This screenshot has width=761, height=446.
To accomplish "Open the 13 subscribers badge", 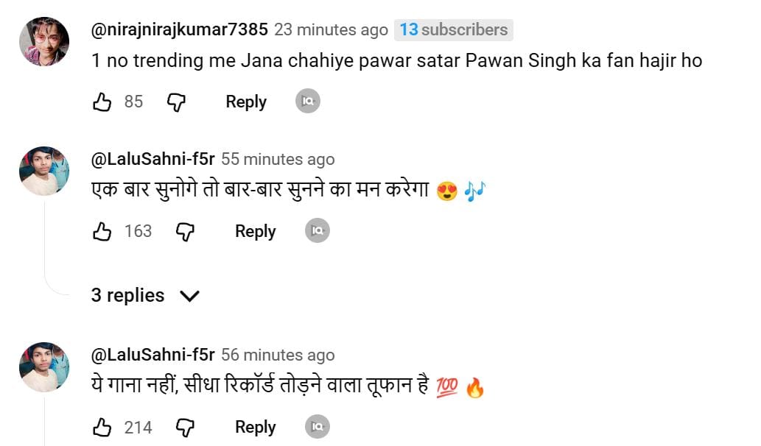I will point(454,30).
